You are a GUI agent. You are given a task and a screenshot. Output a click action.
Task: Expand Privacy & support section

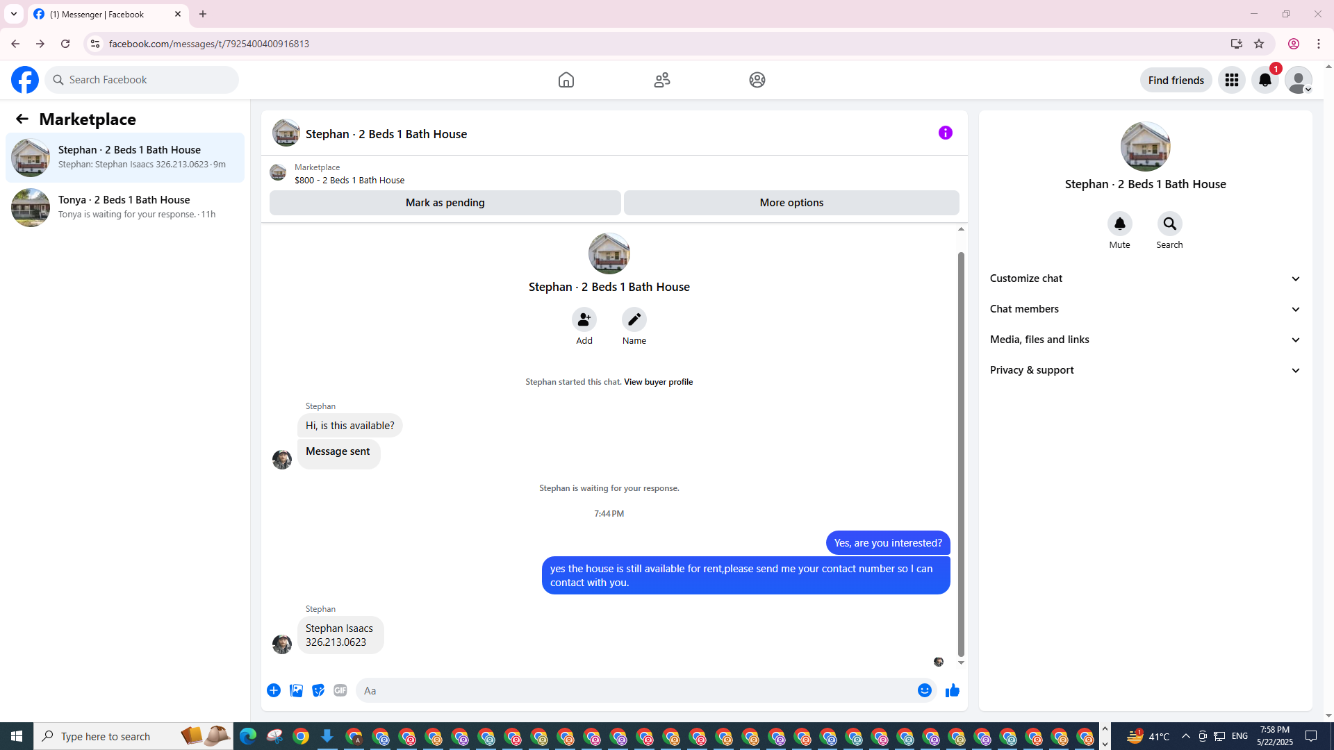coord(1146,370)
